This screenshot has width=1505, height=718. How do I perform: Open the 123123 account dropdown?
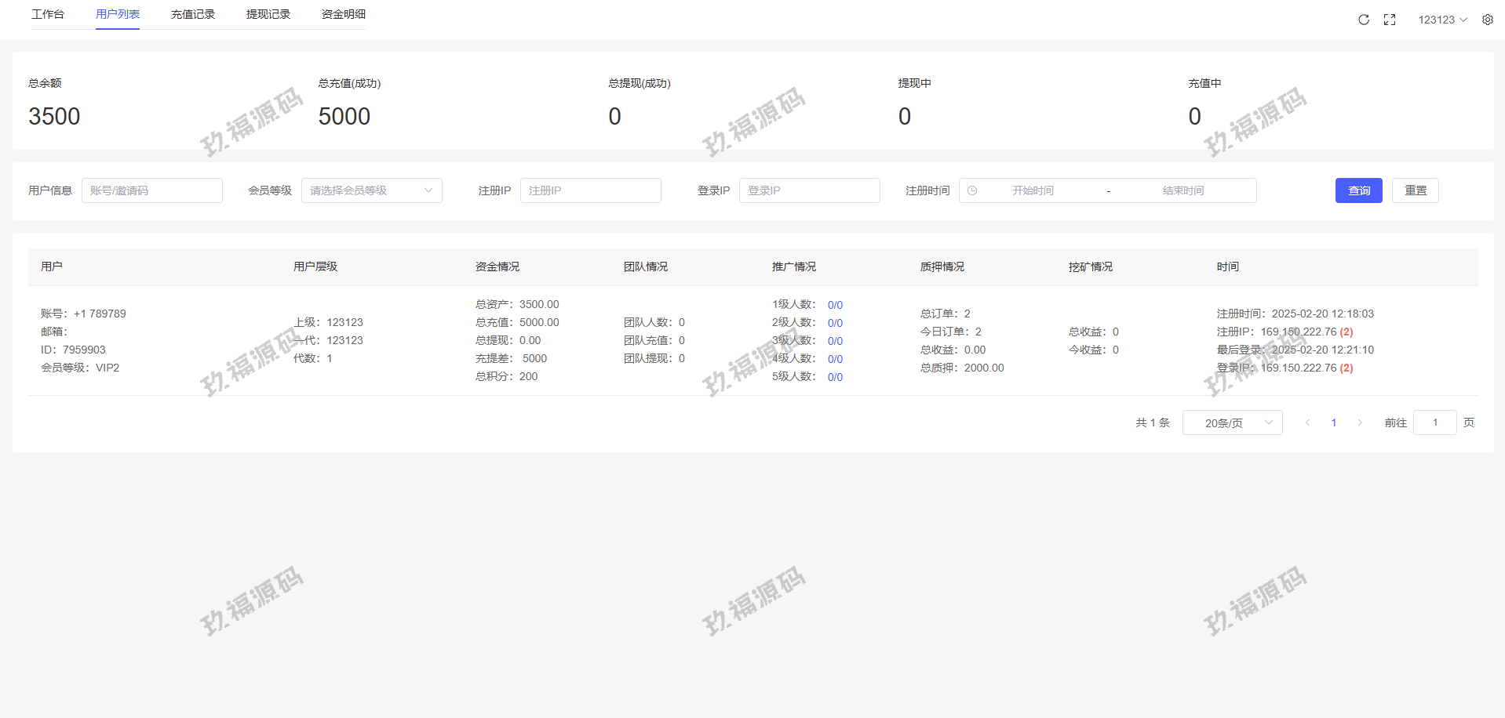[x=1442, y=20]
